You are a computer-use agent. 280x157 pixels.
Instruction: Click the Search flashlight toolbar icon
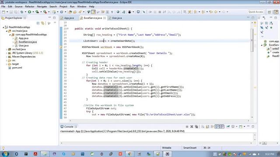point(80,12)
